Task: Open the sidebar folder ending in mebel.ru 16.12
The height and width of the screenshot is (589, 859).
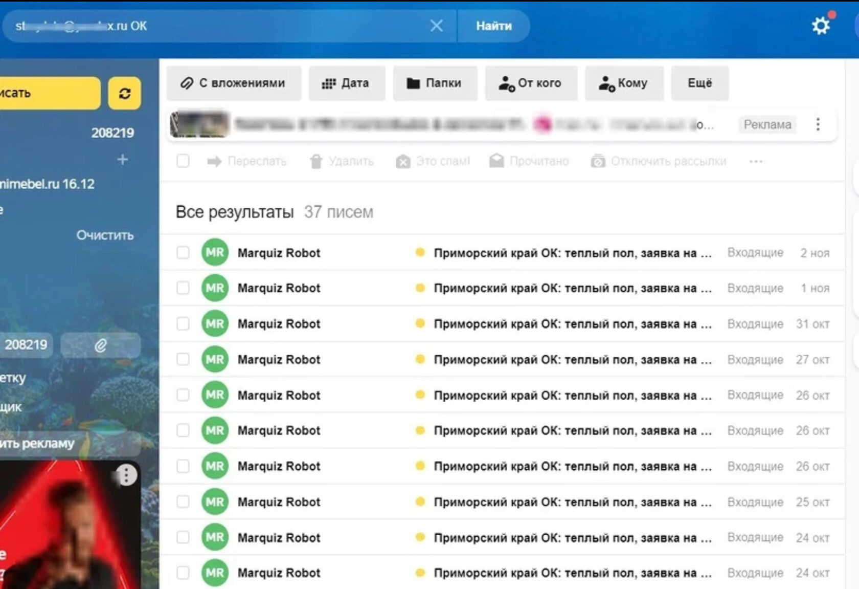Action: coord(47,184)
